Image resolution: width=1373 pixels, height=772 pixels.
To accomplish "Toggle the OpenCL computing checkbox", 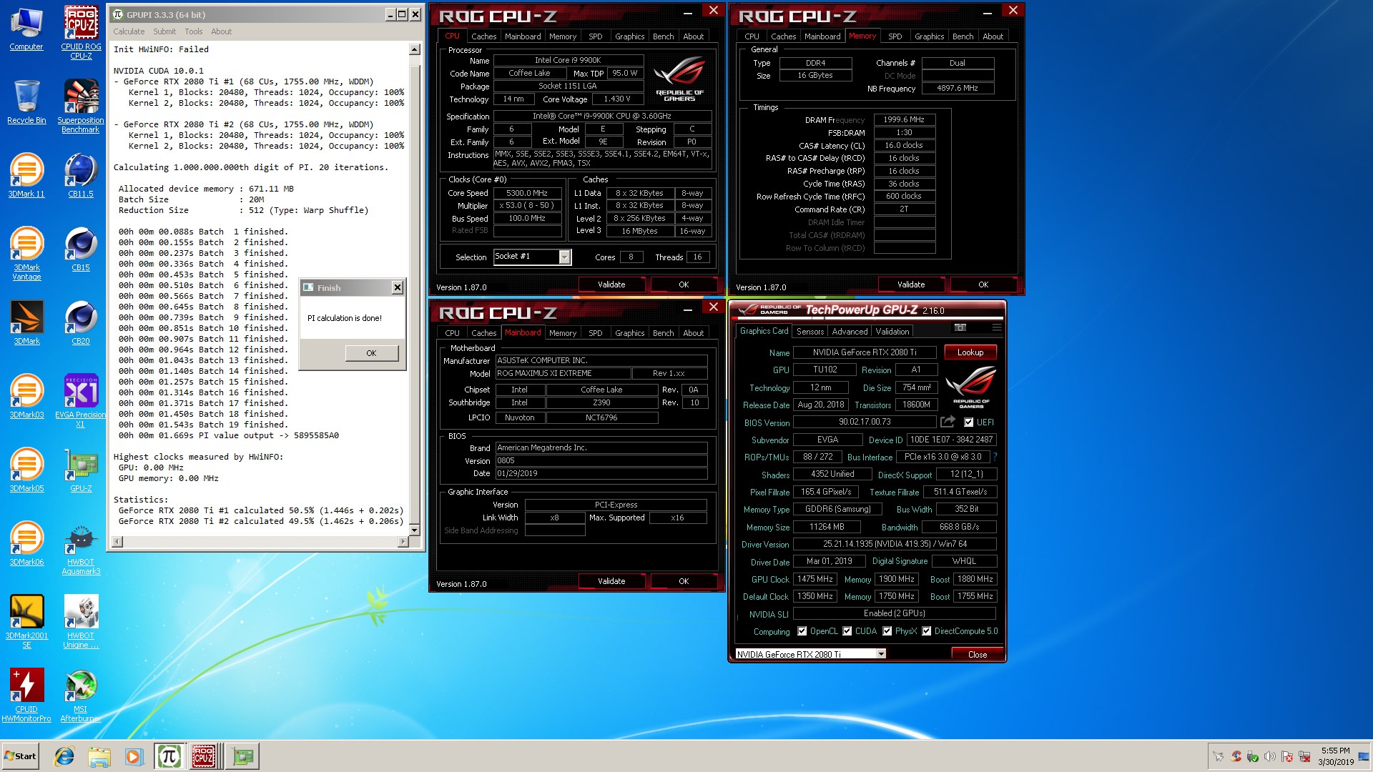I will (802, 631).
